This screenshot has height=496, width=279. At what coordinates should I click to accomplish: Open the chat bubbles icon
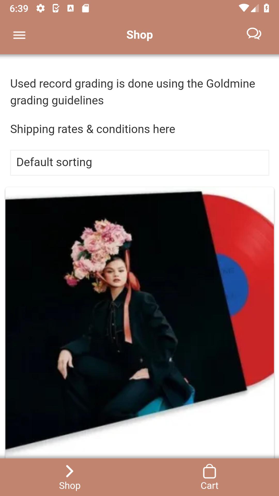point(254,34)
